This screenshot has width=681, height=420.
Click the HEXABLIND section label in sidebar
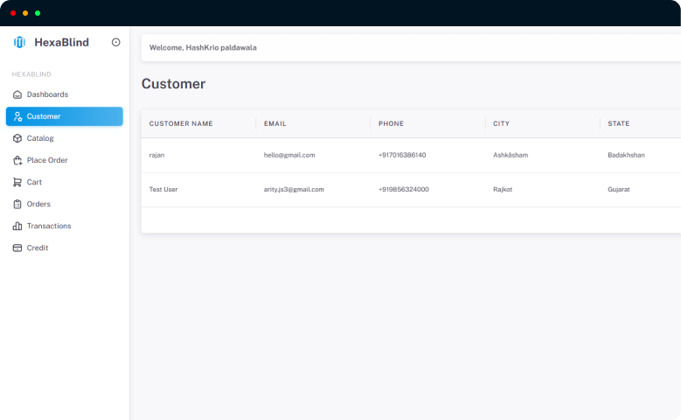tap(31, 74)
